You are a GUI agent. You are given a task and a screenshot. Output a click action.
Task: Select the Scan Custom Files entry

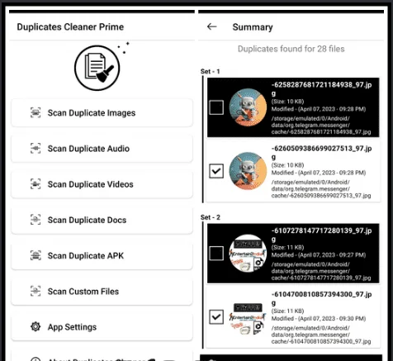(x=102, y=292)
